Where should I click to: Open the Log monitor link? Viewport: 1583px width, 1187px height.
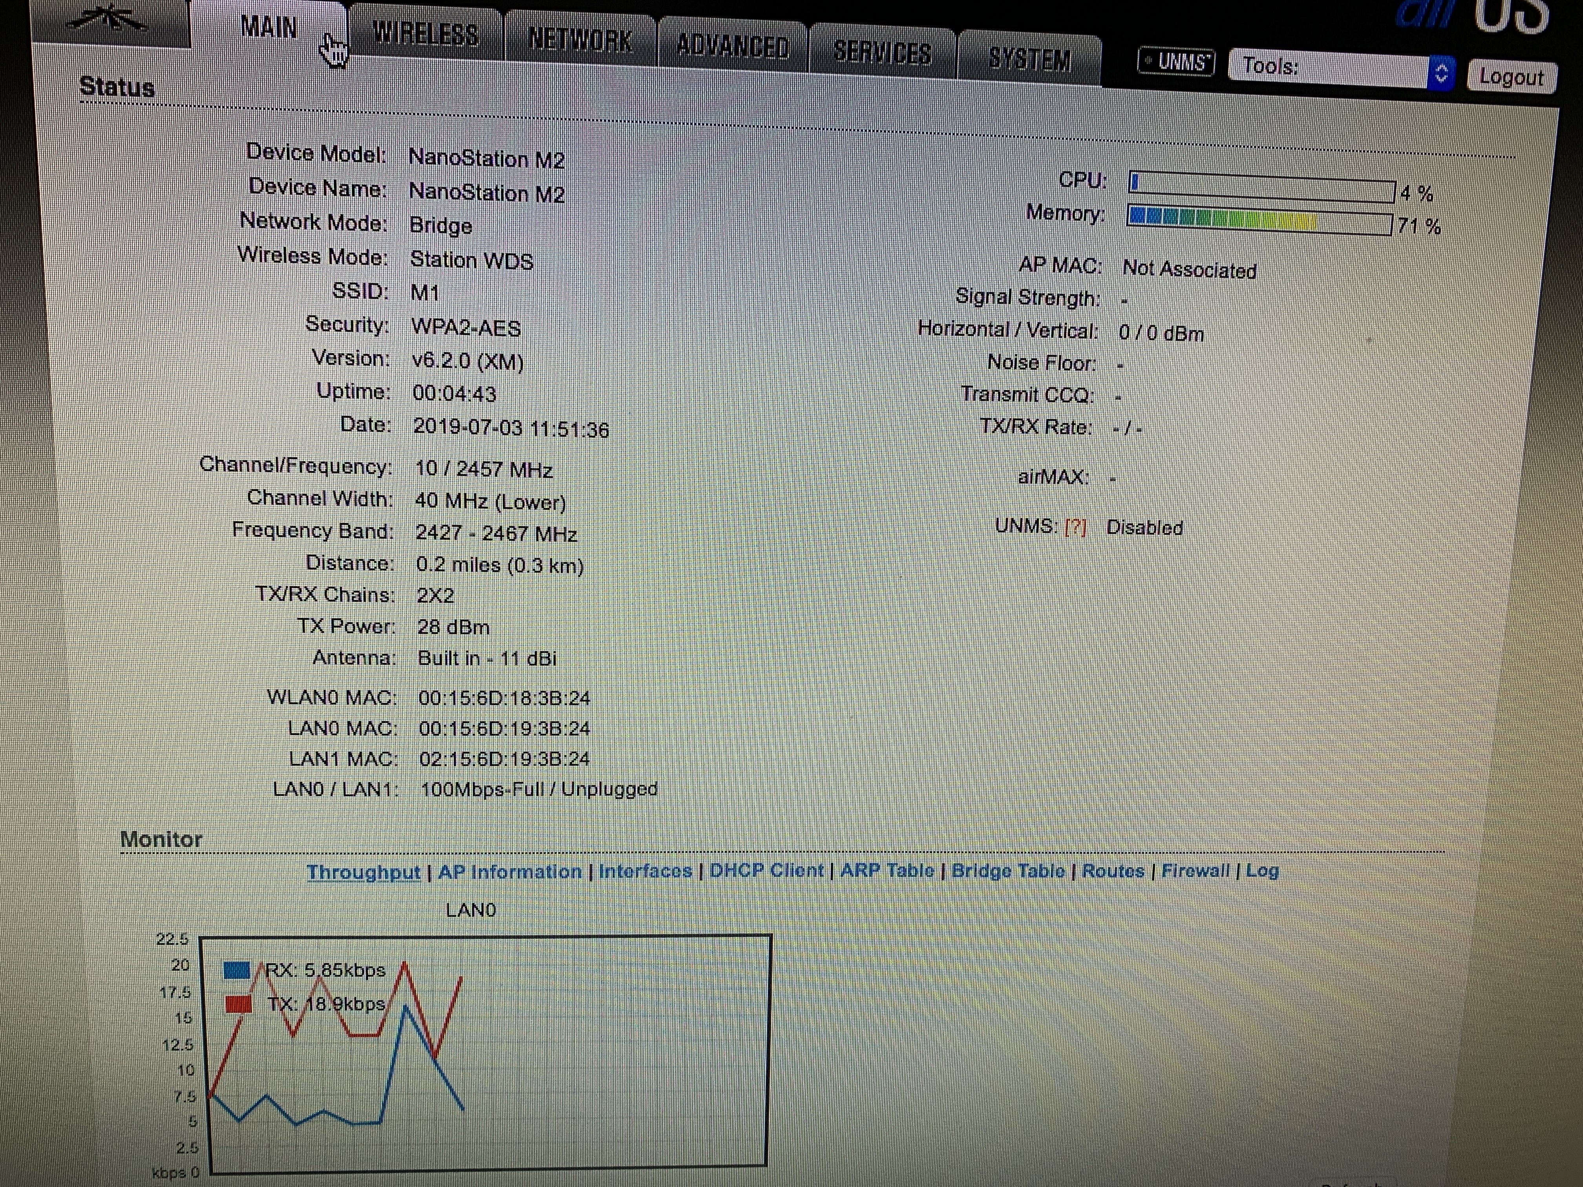[1262, 871]
